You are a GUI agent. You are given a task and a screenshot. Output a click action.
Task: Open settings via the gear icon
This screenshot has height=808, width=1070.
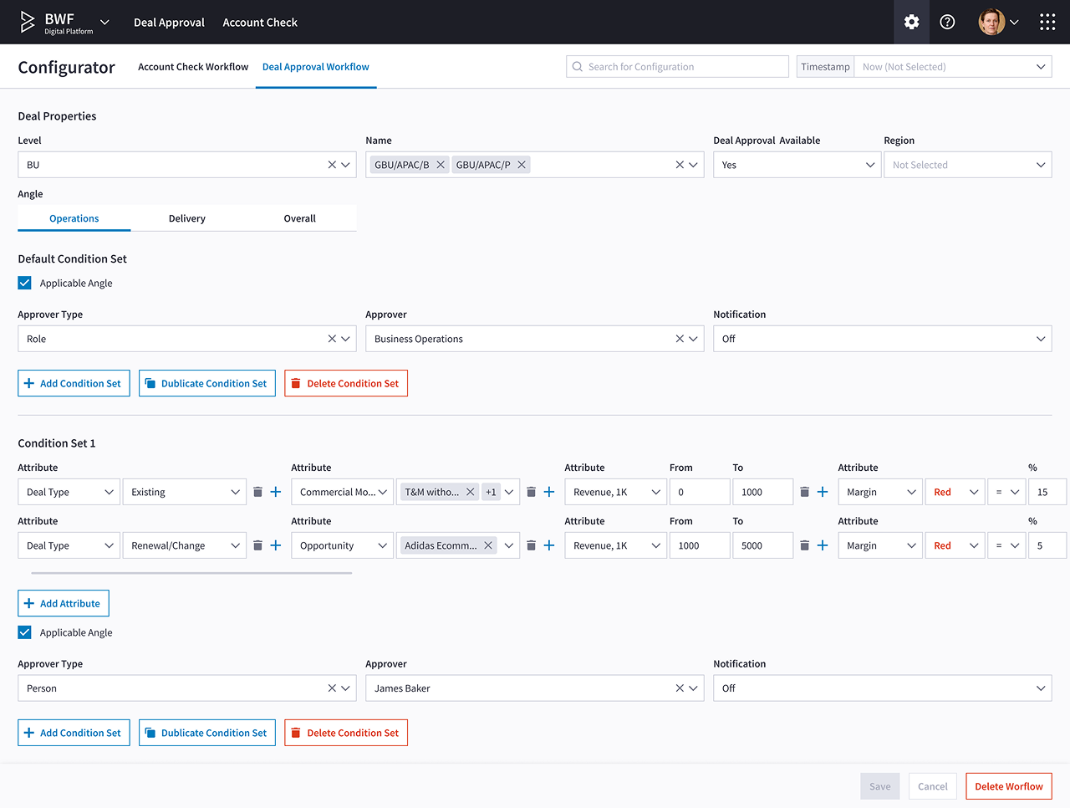(x=911, y=23)
